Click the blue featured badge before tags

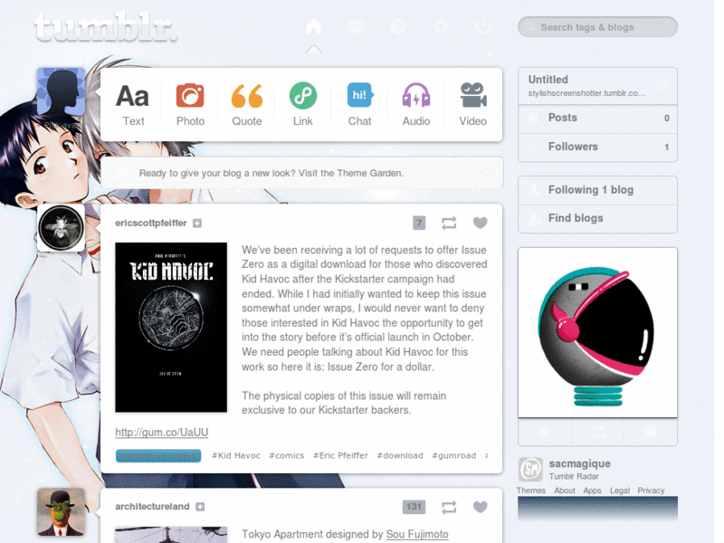coord(158,456)
